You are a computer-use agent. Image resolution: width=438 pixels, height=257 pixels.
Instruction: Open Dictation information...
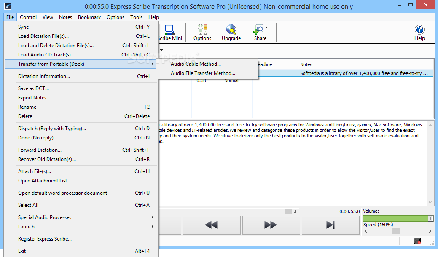81,76
